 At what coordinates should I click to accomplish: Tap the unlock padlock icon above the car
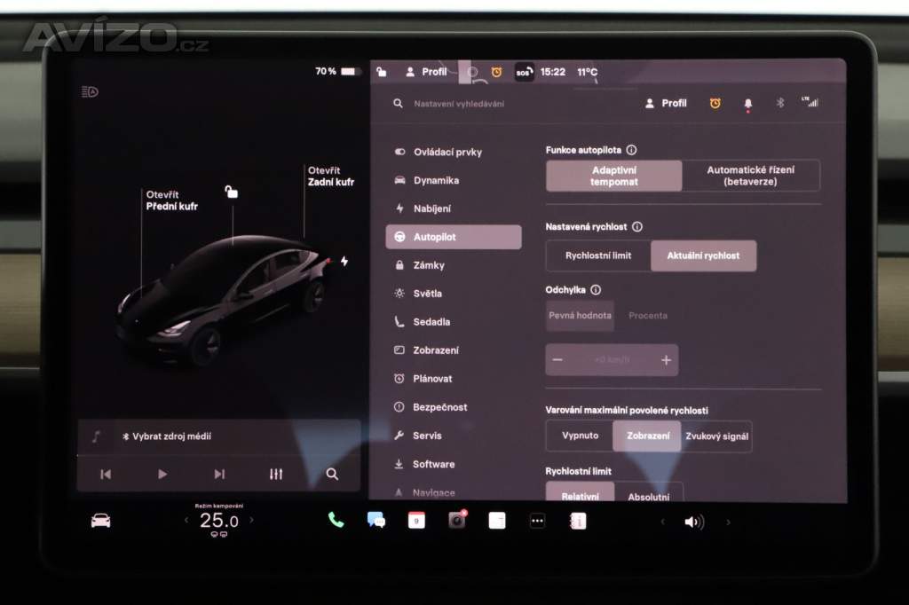click(231, 192)
